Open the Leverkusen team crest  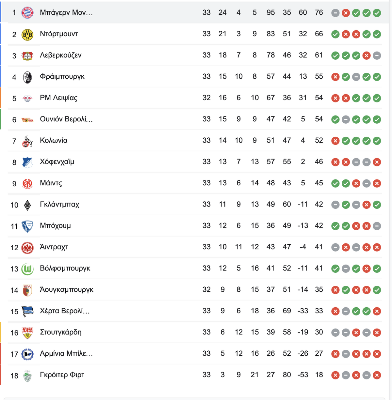point(27,55)
